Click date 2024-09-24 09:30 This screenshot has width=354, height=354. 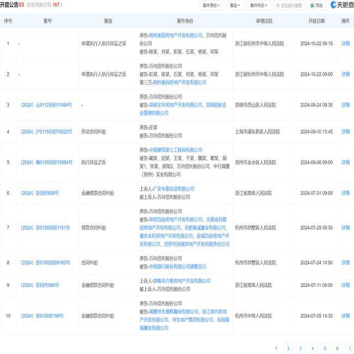coord(316,105)
